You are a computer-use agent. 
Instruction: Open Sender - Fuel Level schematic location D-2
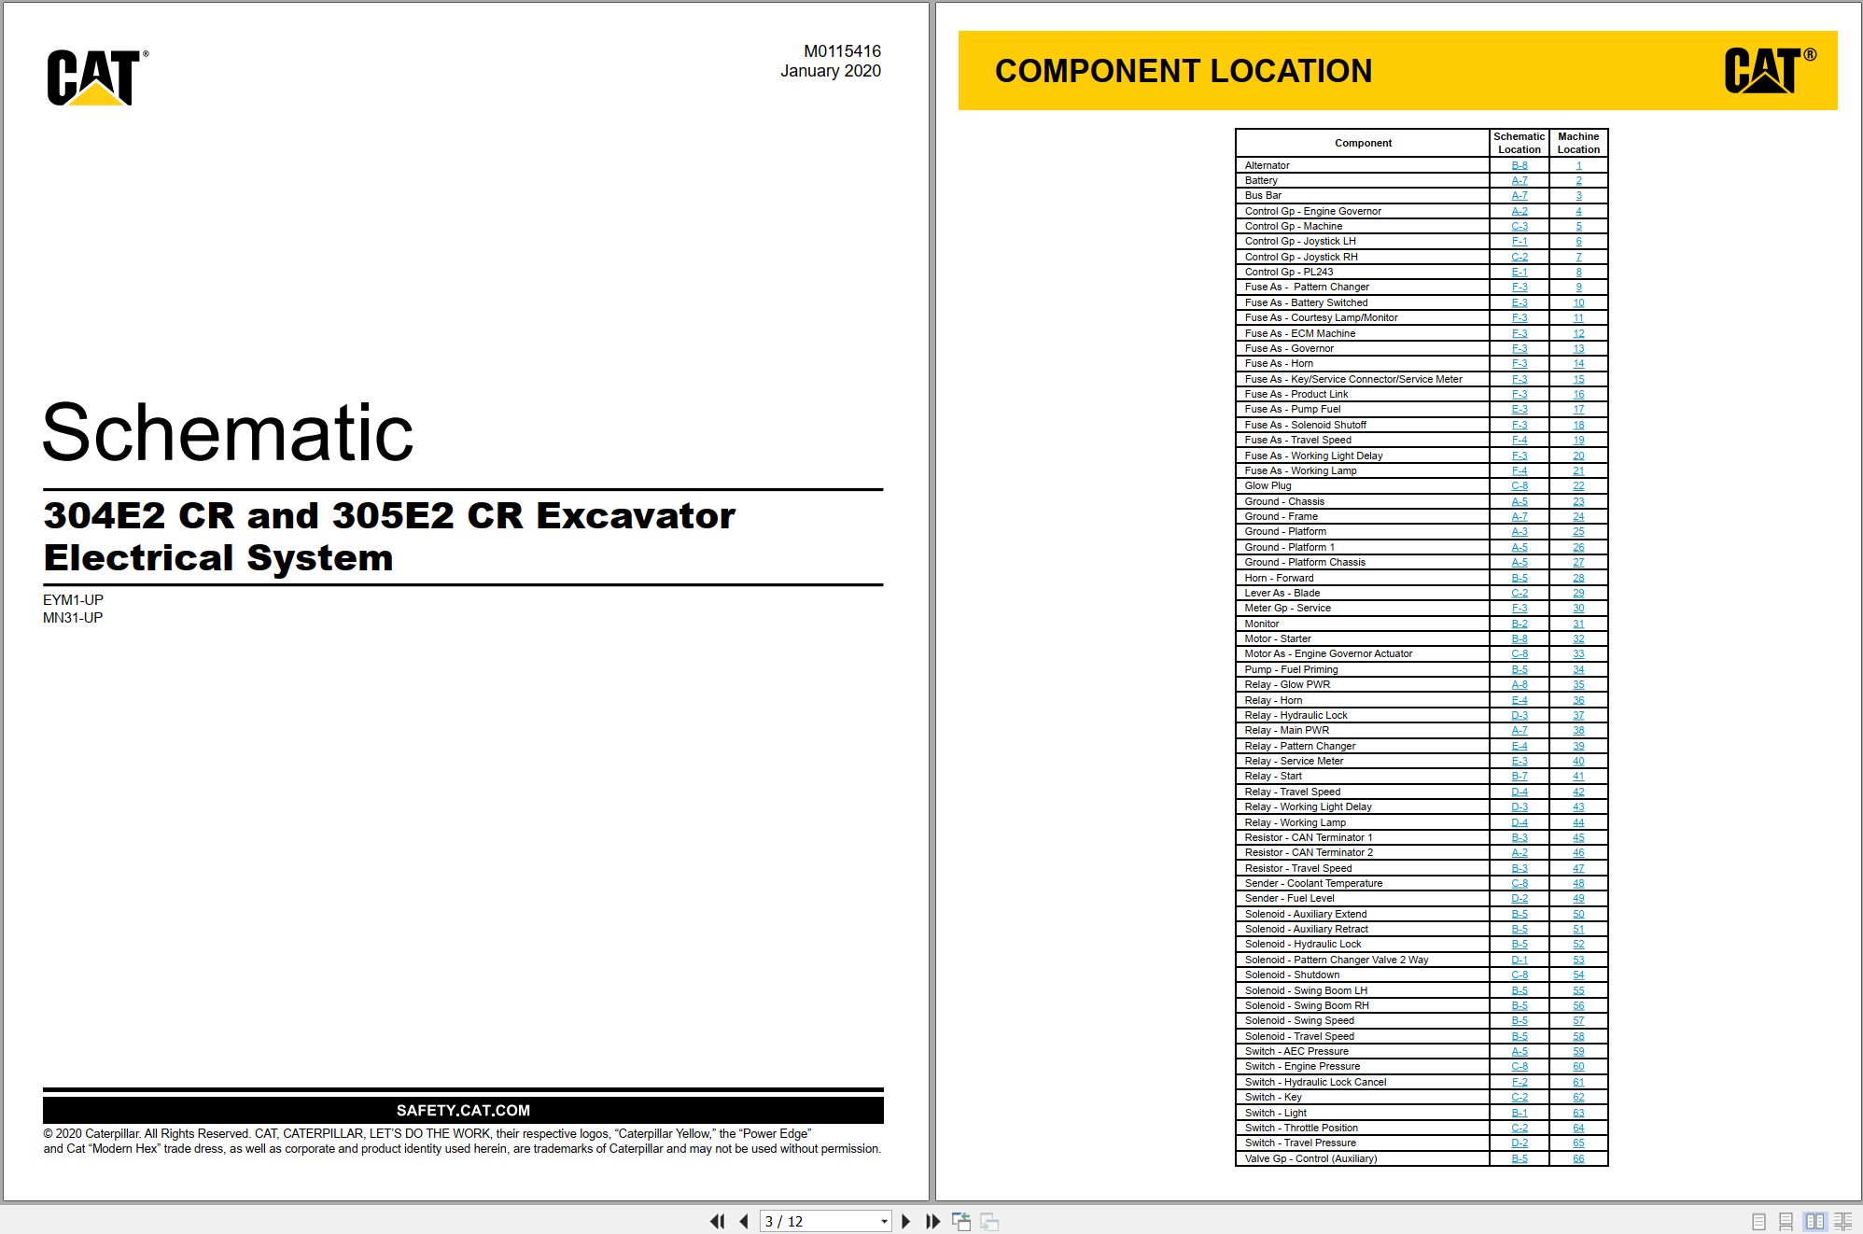tap(1520, 898)
